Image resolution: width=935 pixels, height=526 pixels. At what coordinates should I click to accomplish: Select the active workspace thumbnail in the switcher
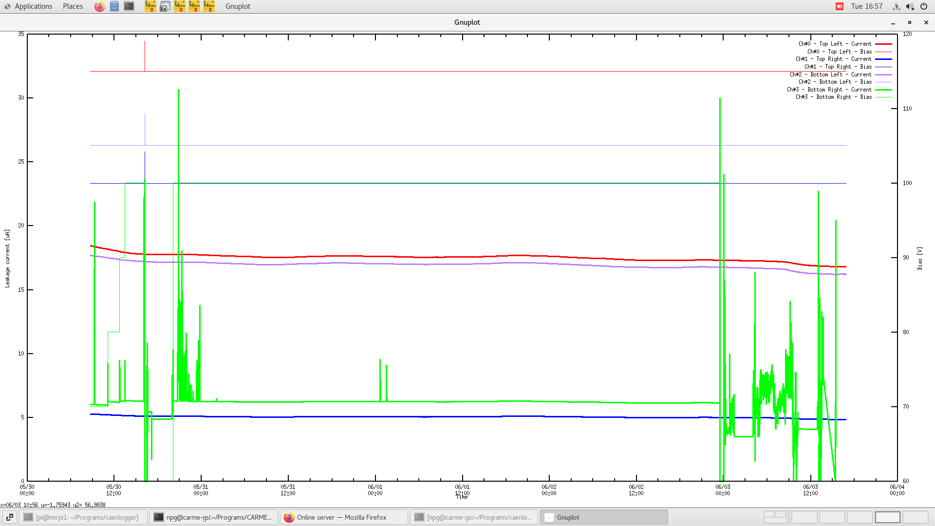[888, 517]
